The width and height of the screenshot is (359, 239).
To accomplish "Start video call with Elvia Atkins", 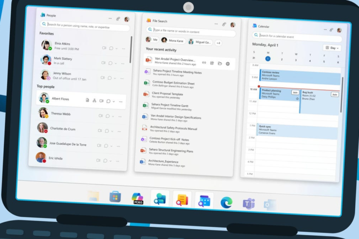I will point(104,48).
